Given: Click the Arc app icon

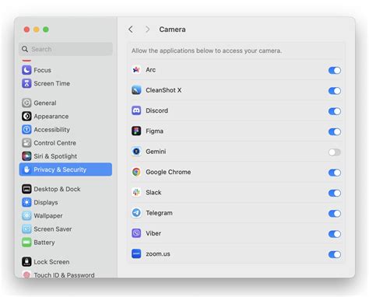Looking at the screenshot, I should click(x=136, y=70).
